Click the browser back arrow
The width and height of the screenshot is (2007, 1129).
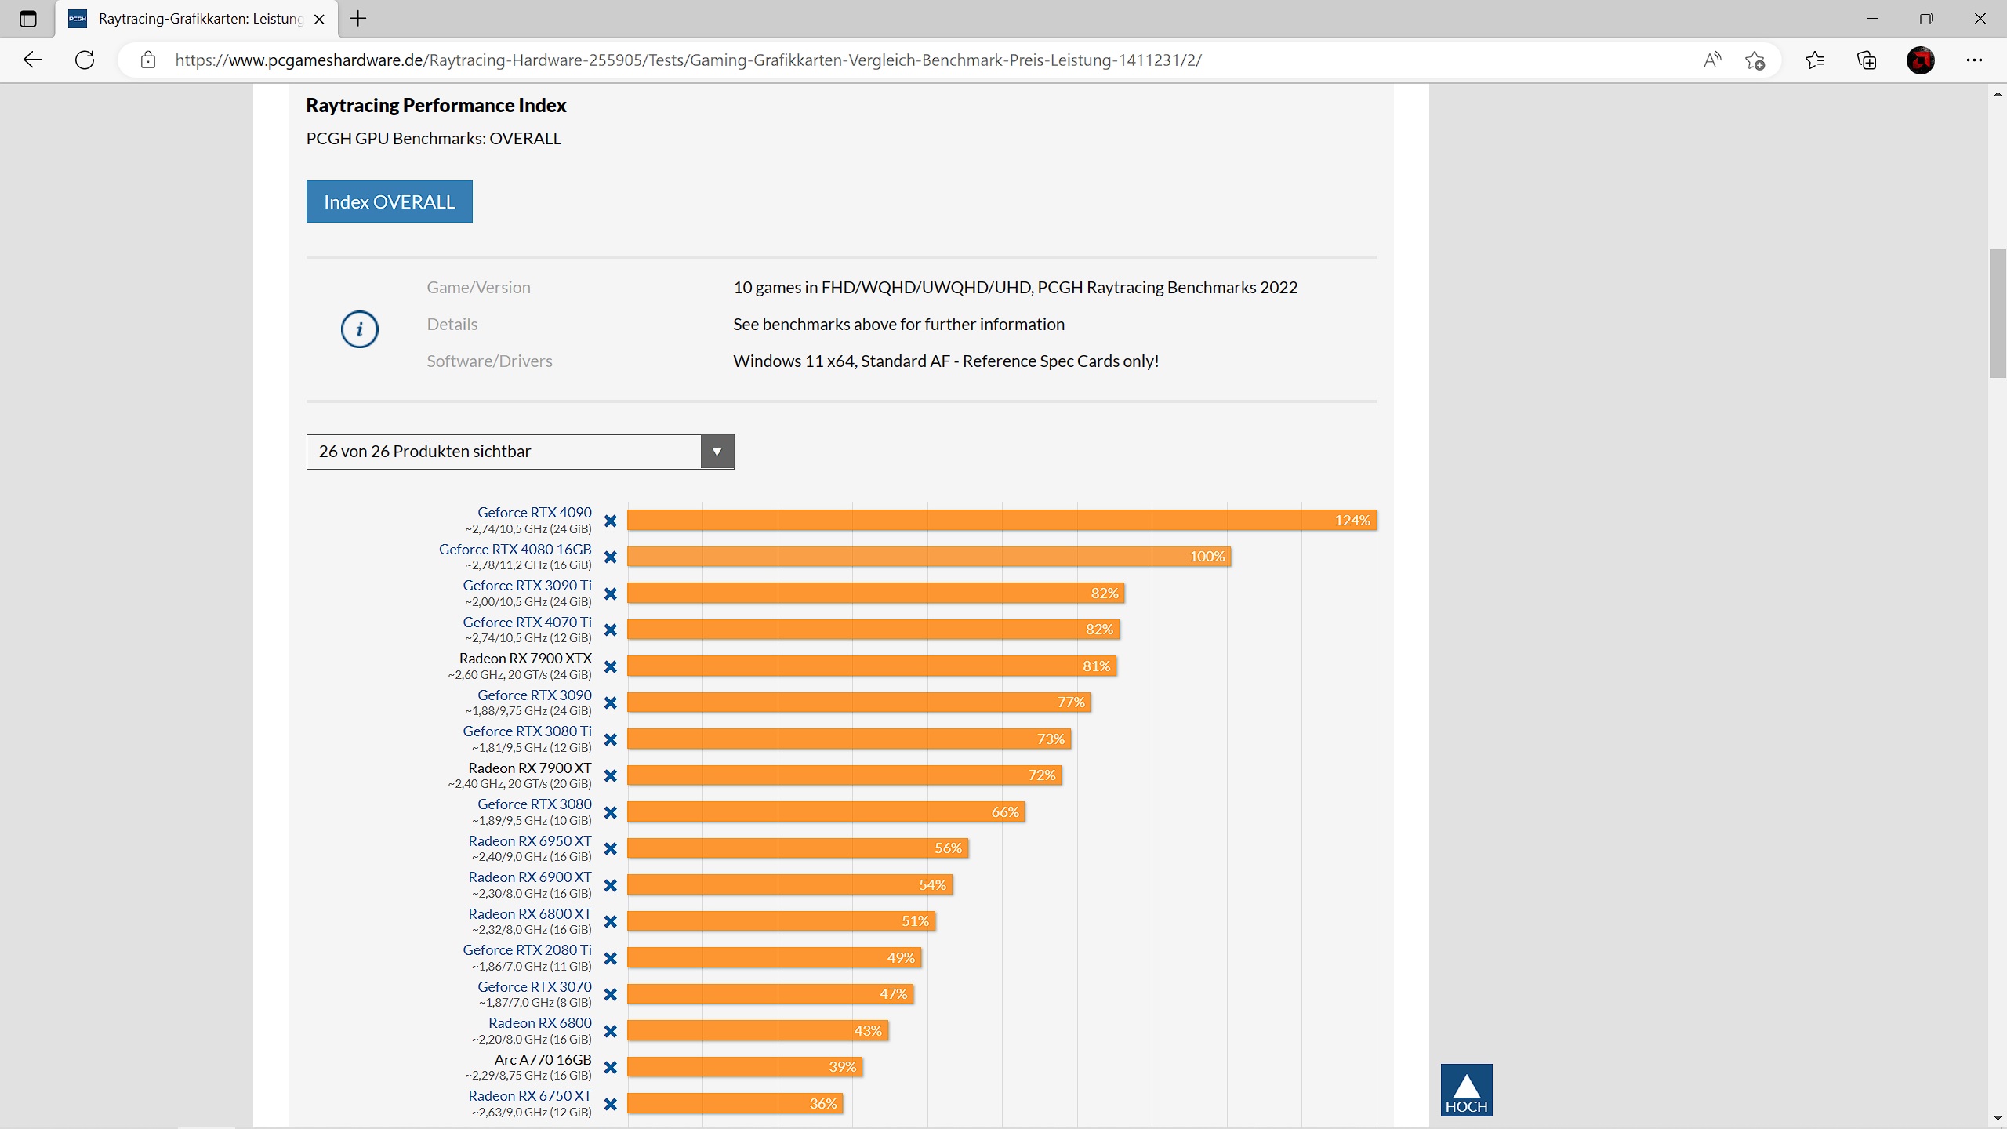(x=33, y=60)
